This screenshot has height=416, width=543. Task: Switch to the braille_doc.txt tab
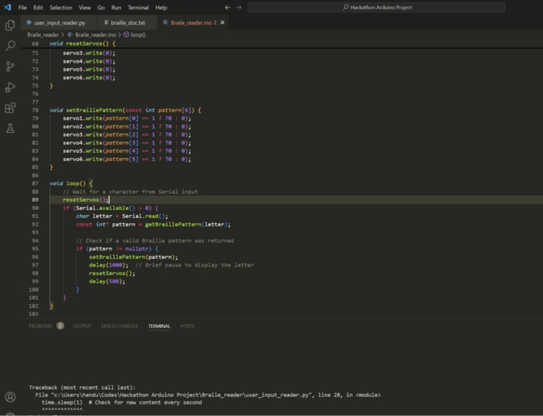point(128,23)
